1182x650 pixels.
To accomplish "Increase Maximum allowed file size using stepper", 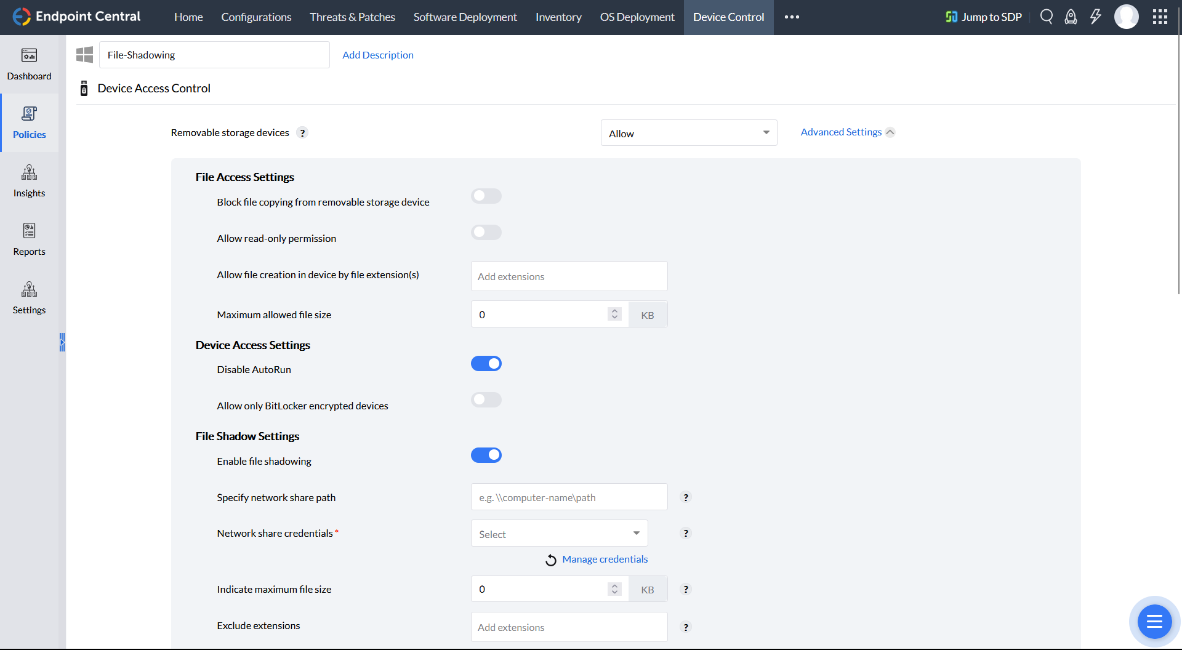I will pyautogui.click(x=614, y=310).
